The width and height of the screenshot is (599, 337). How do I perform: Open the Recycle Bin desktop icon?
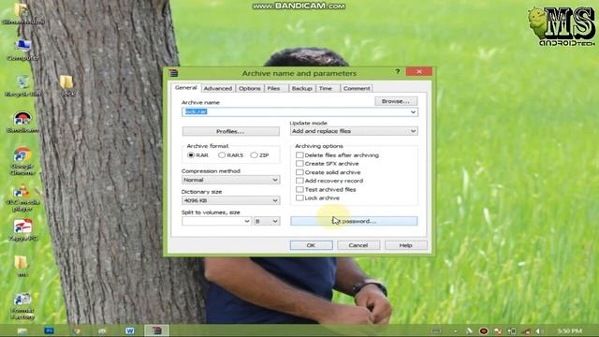tap(22, 85)
